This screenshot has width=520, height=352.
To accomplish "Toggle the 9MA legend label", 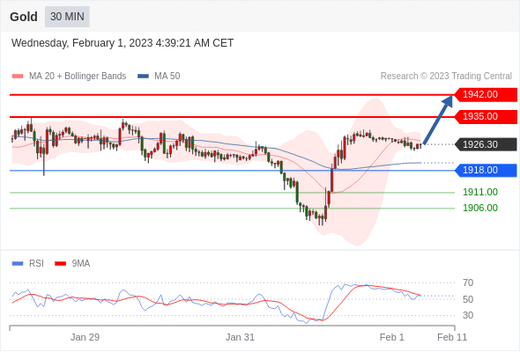I will (81, 264).
